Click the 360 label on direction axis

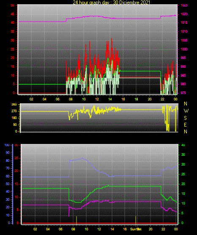point(14,105)
